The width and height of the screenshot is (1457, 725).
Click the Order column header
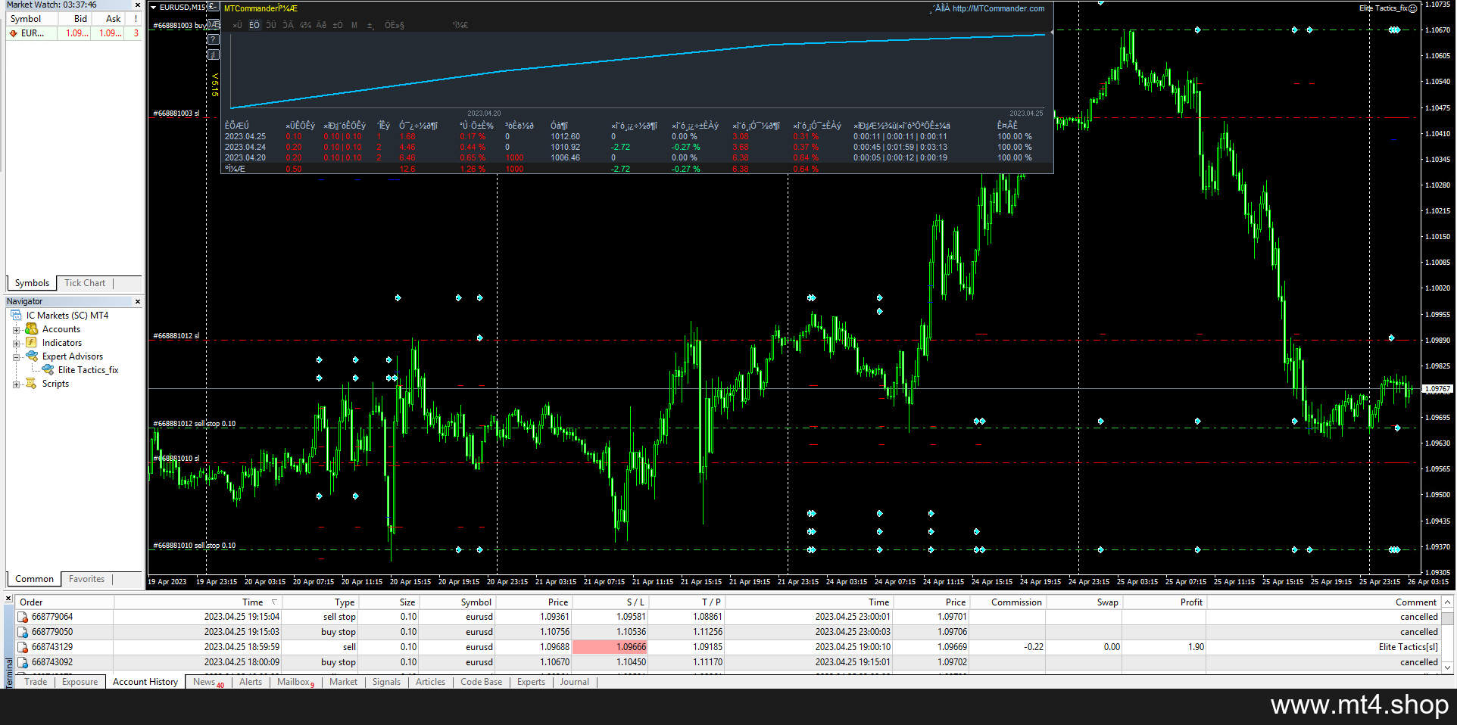[64, 602]
